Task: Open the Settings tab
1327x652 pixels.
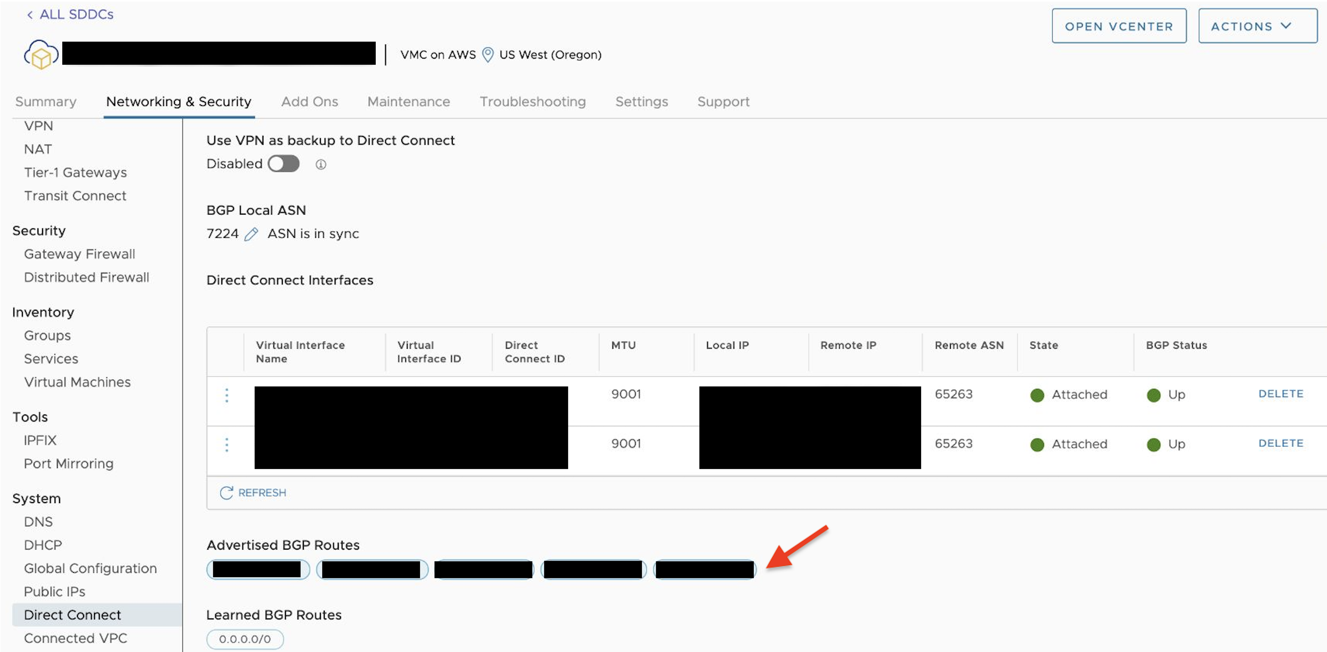Action: 641,102
